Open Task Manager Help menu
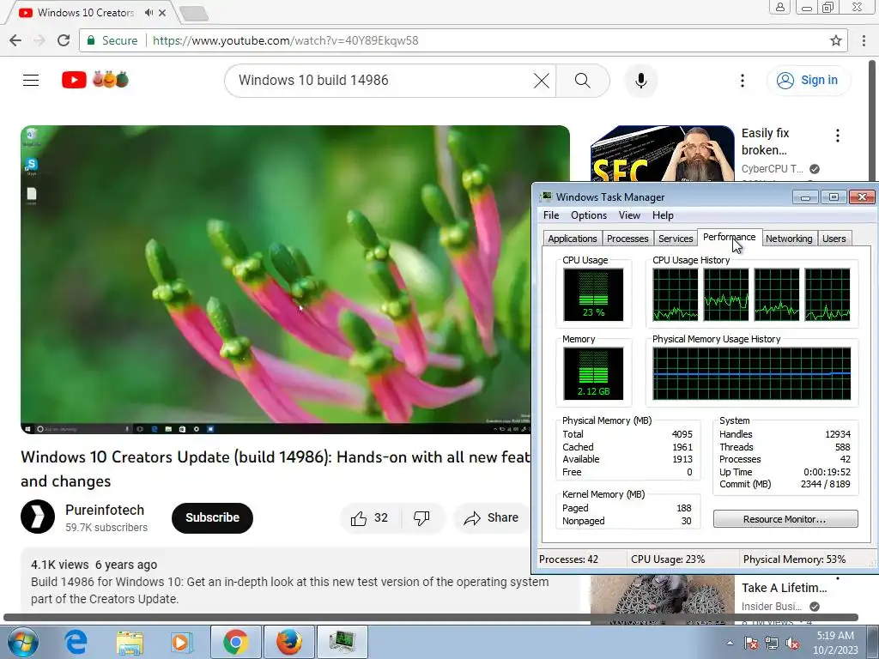 (663, 215)
